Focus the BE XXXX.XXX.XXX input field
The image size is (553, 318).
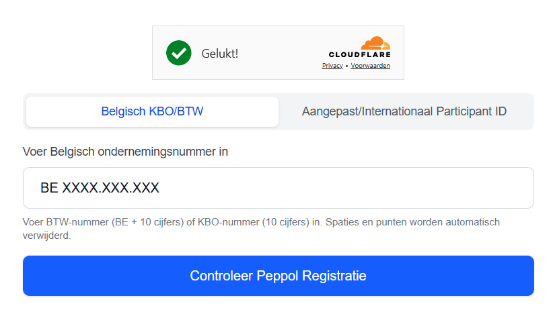[278, 188]
